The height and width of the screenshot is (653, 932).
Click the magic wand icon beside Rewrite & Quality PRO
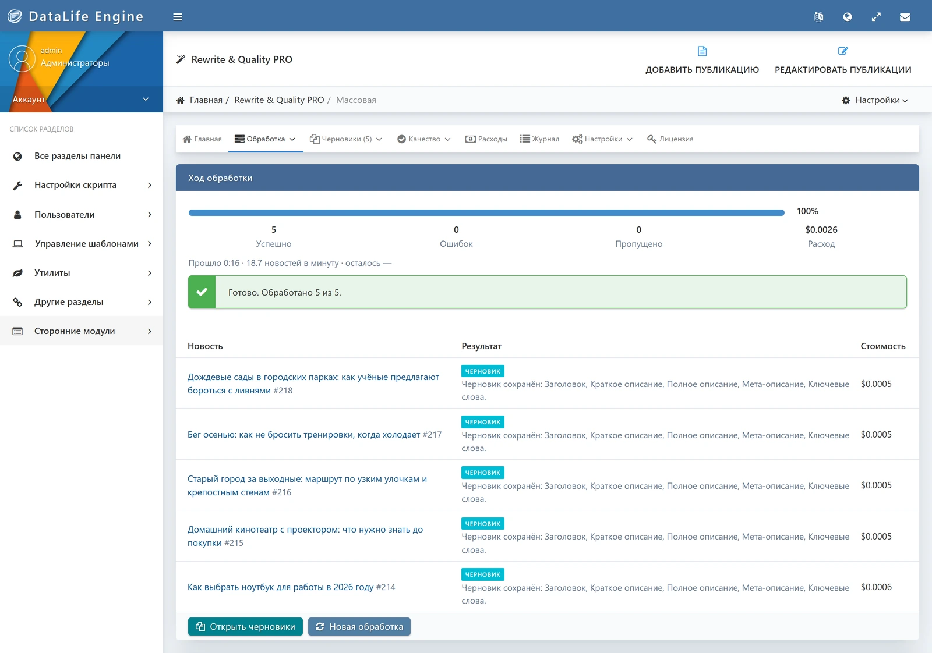(x=181, y=59)
